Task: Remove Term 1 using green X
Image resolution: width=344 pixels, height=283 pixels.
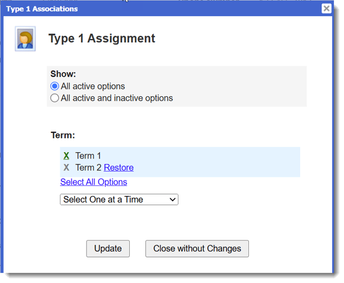Action: (66, 156)
